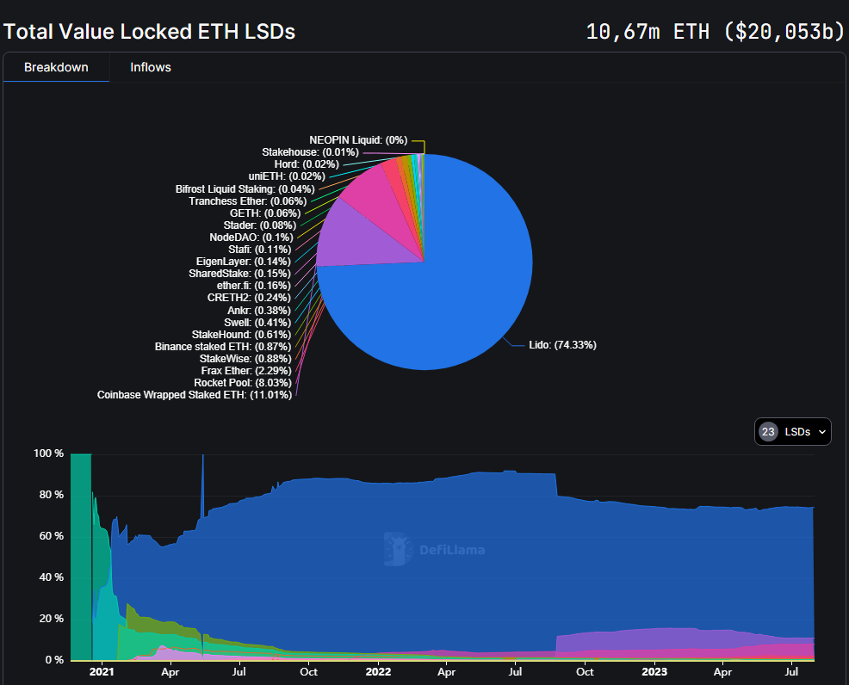
Task: Click the Coinbase Wrapped Staked ETH (11.01%) label
Action: (x=195, y=395)
